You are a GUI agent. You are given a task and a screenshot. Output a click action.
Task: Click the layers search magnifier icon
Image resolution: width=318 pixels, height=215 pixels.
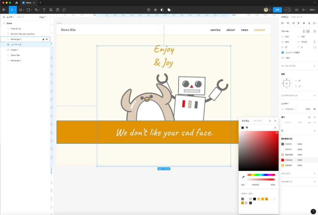4,17
